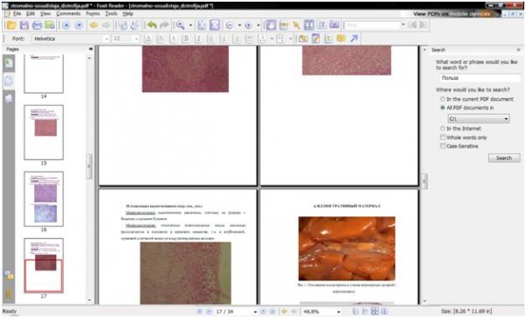This screenshot has width=526, height=318.
Task: Click 'View PDFs on mobile devices' banner link
Action: coord(451,14)
